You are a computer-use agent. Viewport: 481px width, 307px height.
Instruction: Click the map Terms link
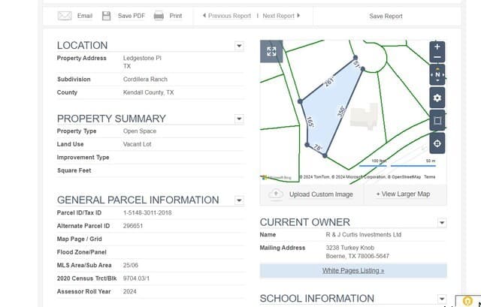[x=429, y=177]
